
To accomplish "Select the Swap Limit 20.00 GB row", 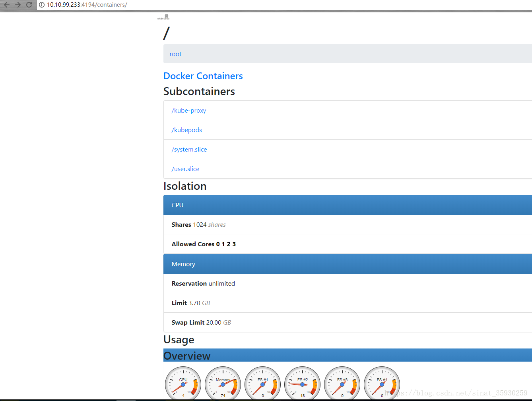I will [x=348, y=323].
